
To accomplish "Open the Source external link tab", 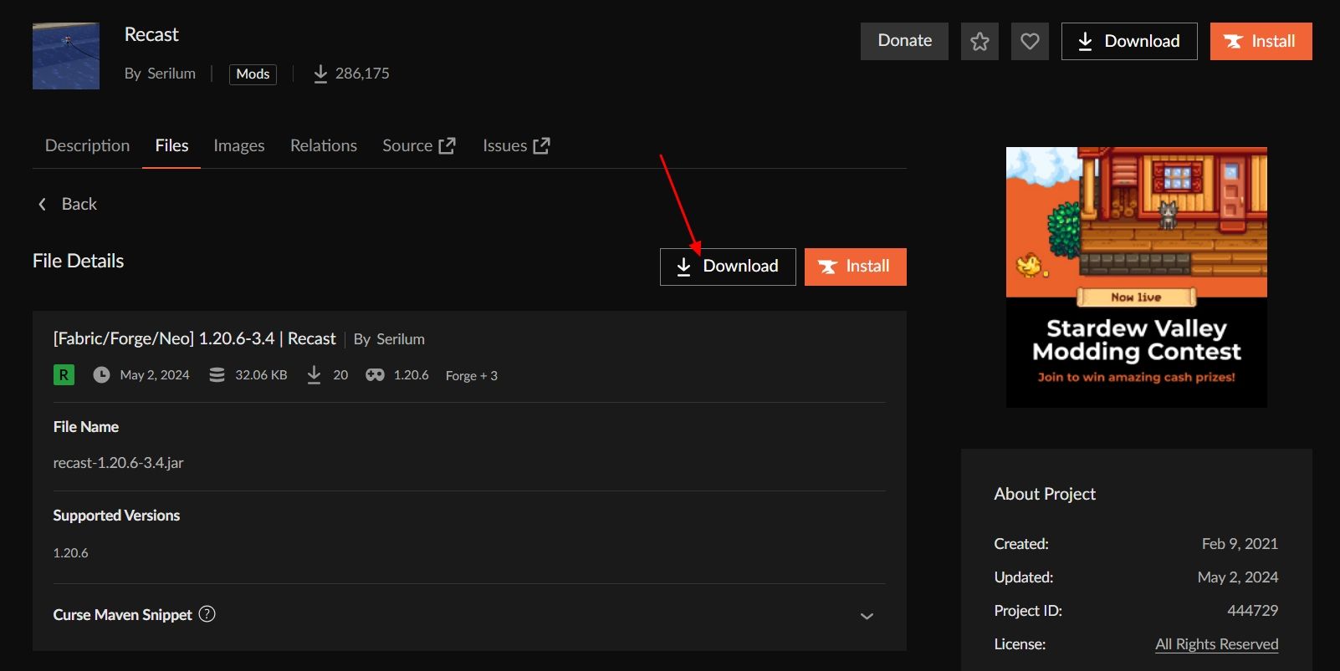I will click(419, 145).
